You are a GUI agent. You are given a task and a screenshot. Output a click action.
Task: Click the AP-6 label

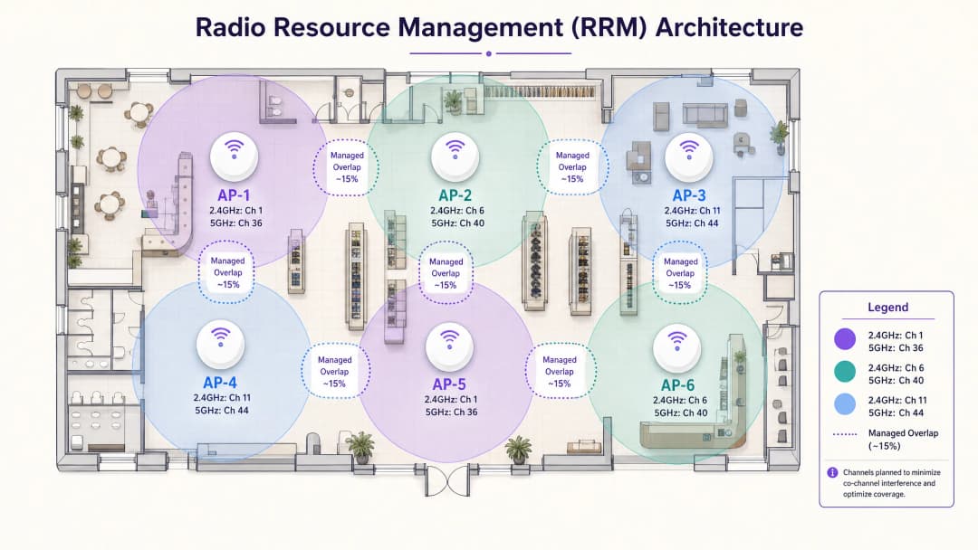677,385
